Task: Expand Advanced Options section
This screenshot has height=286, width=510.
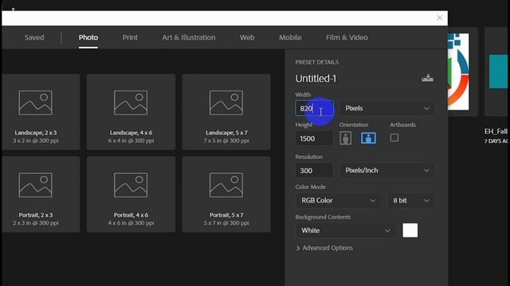Action: click(x=324, y=248)
